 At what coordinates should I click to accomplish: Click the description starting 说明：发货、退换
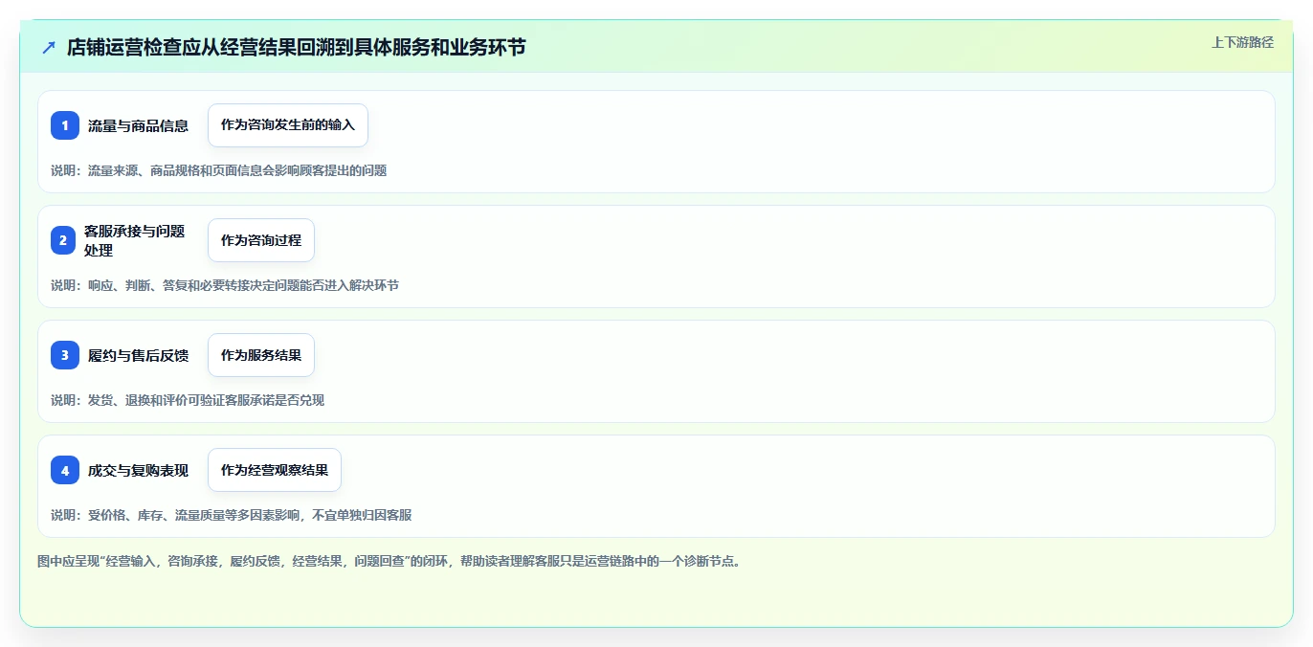click(x=188, y=400)
